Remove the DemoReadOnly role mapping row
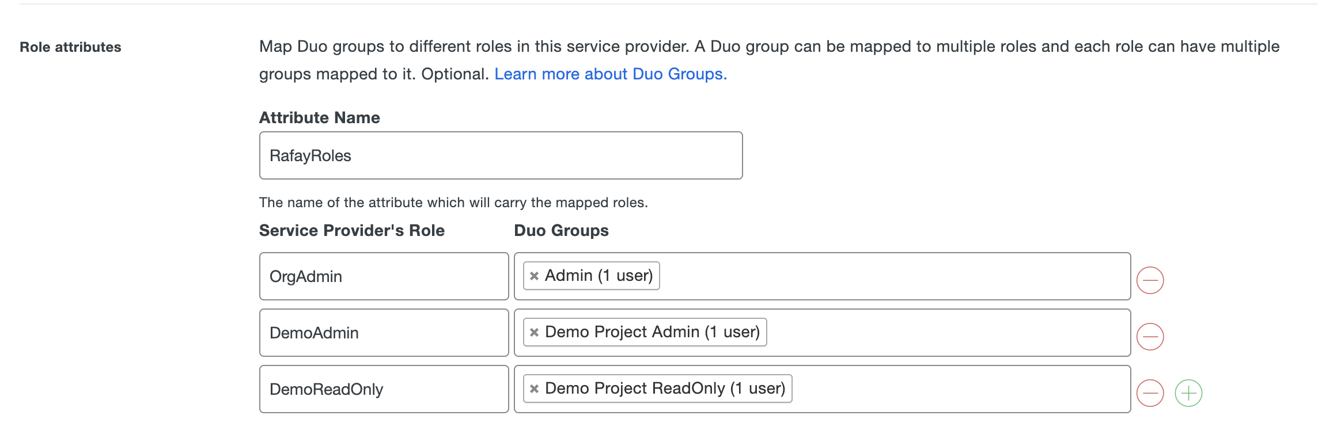1318x442 pixels. point(1150,393)
